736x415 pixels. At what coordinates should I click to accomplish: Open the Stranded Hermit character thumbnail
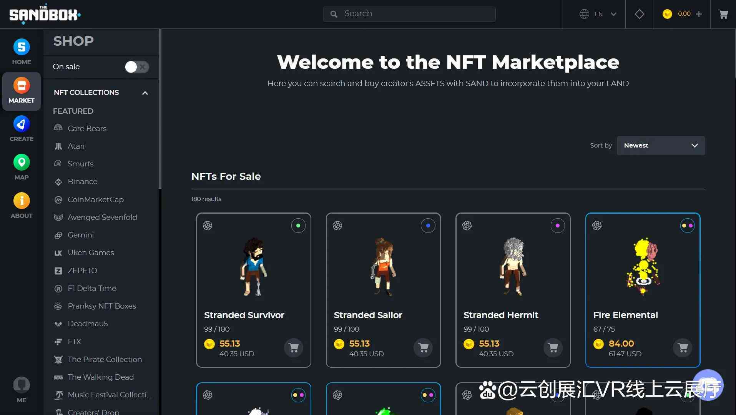tap(513, 267)
